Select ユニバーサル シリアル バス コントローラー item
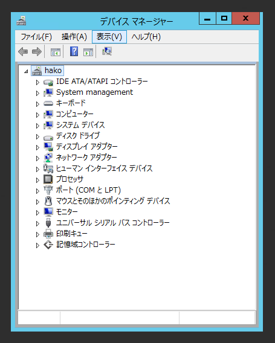275x343 pixels. (x=113, y=223)
